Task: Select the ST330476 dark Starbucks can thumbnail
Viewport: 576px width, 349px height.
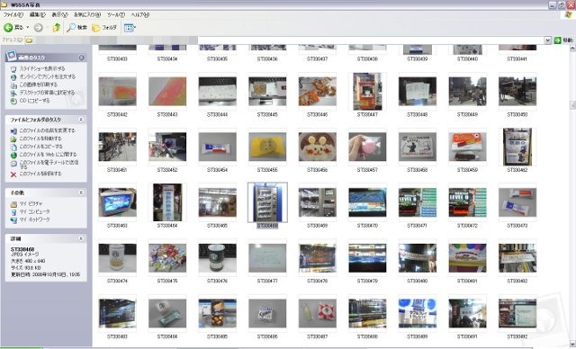Action: click(x=217, y=257)
